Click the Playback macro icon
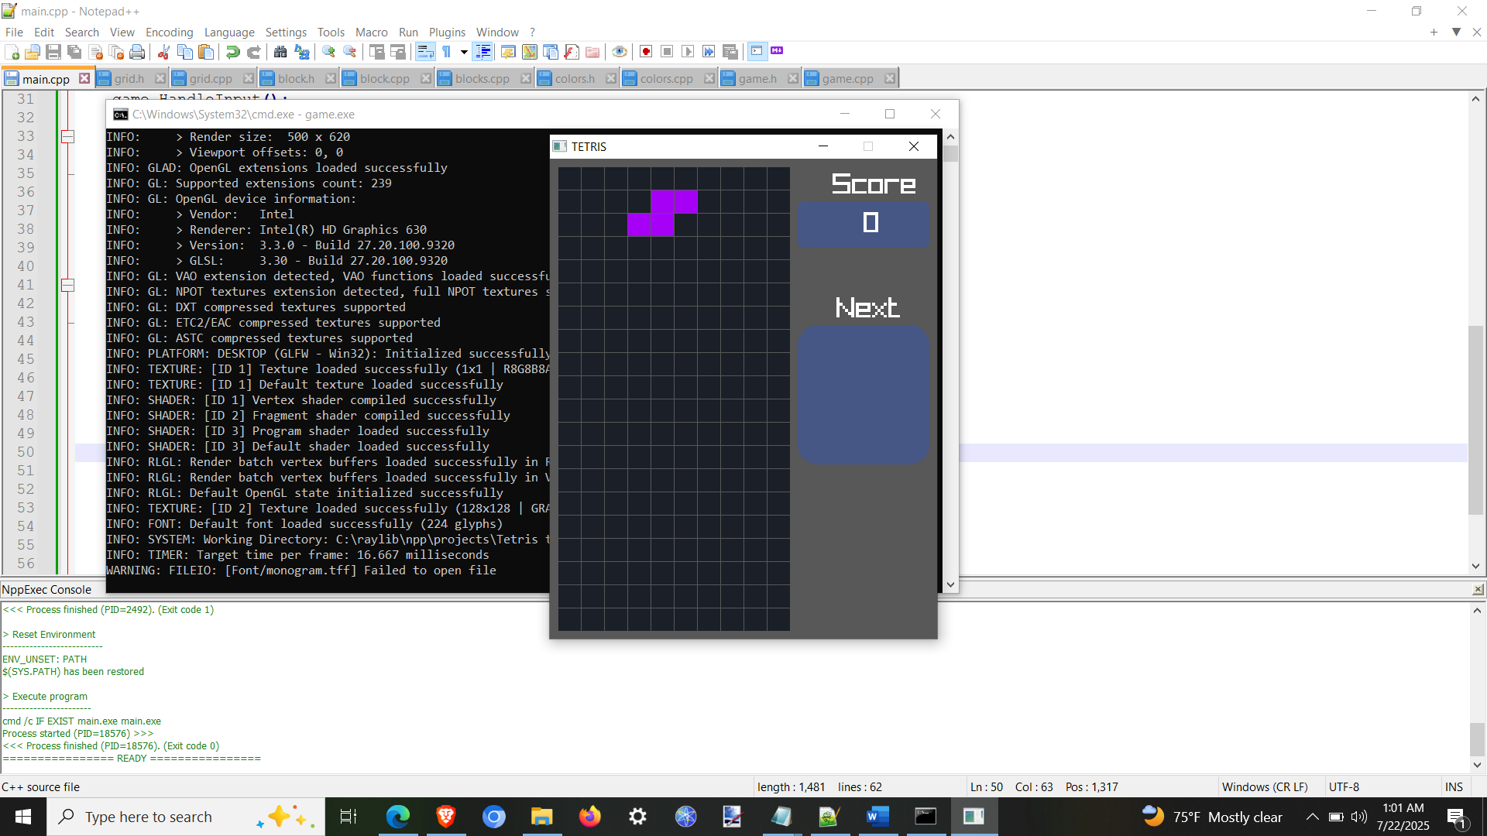The height and width of the screenshot is (836, 1487). click(x=688, y=52)
